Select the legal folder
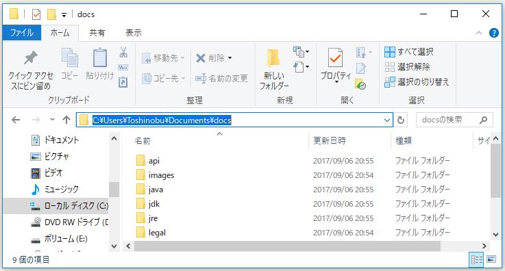 pyautogui.click(x=151, y=233)
